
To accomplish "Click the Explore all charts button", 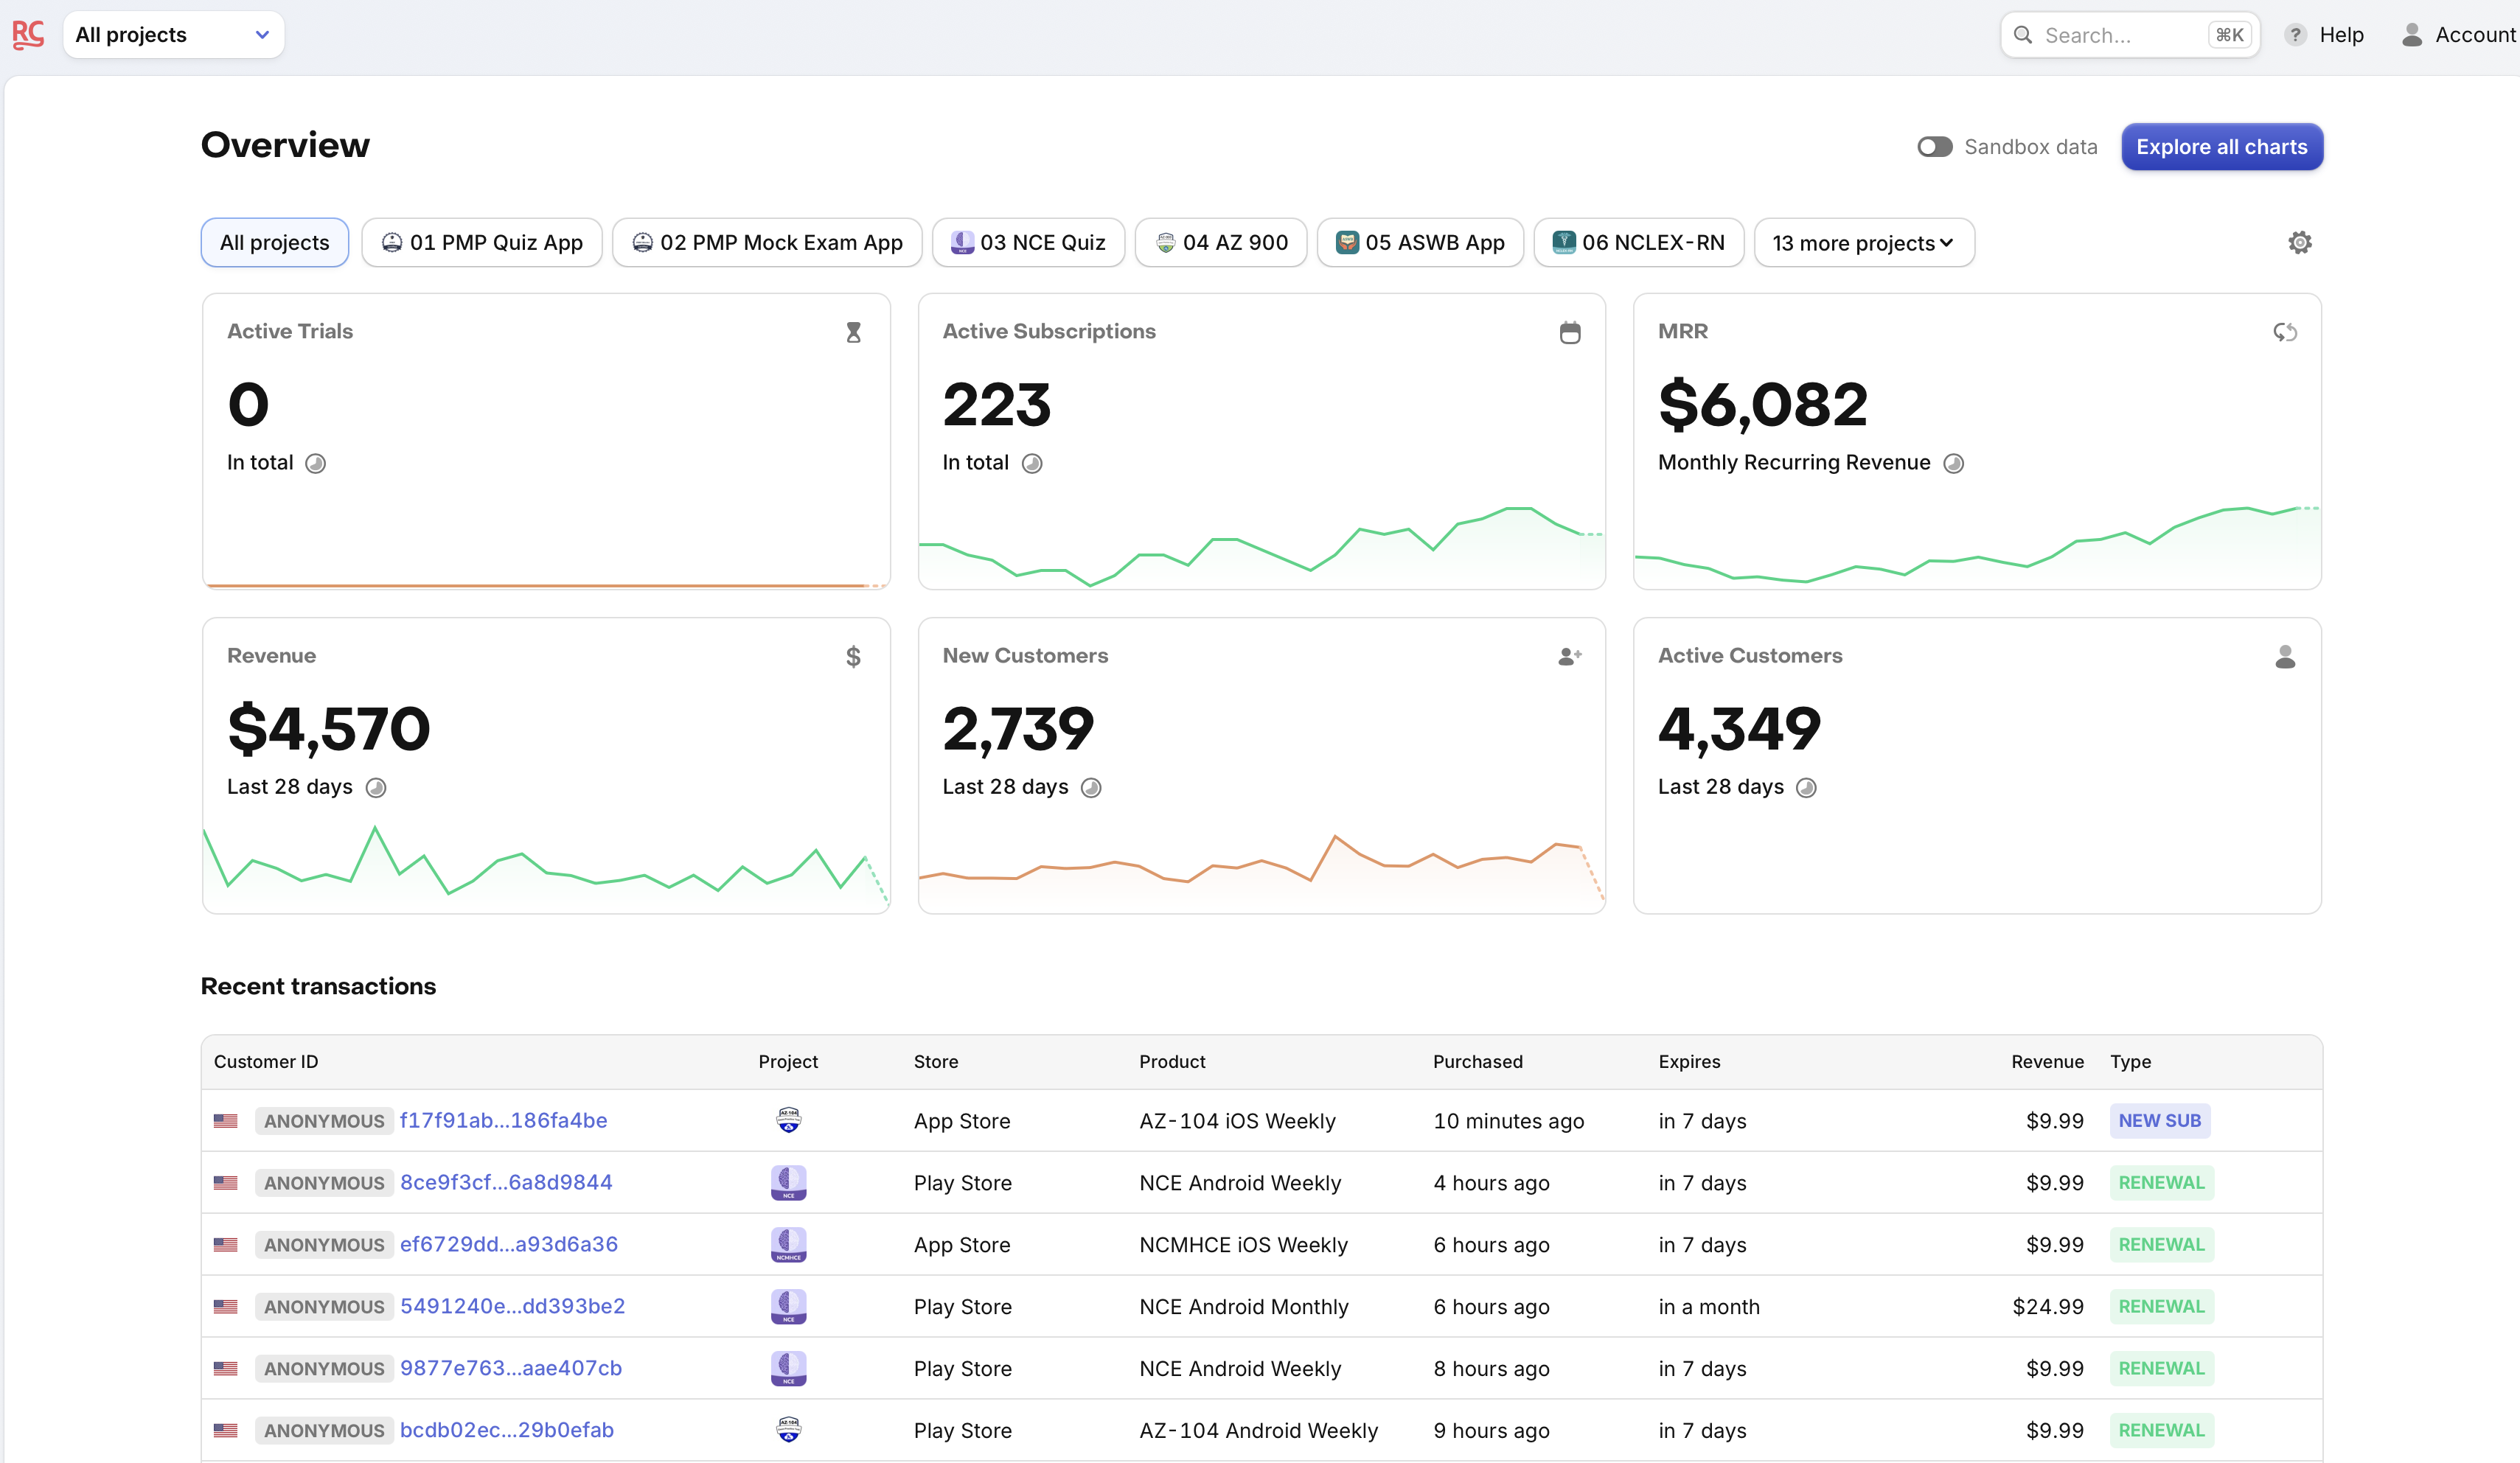I will pos(2221,146).
